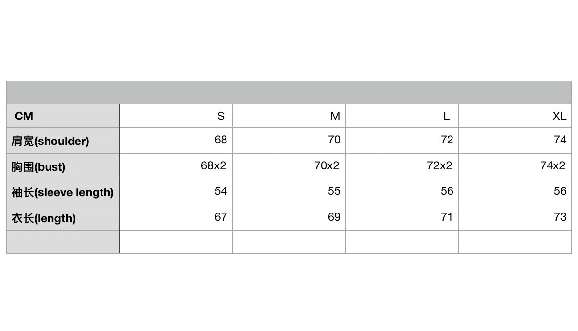
Task: Click bust value 74x2 for size XL
Action: 553,166
